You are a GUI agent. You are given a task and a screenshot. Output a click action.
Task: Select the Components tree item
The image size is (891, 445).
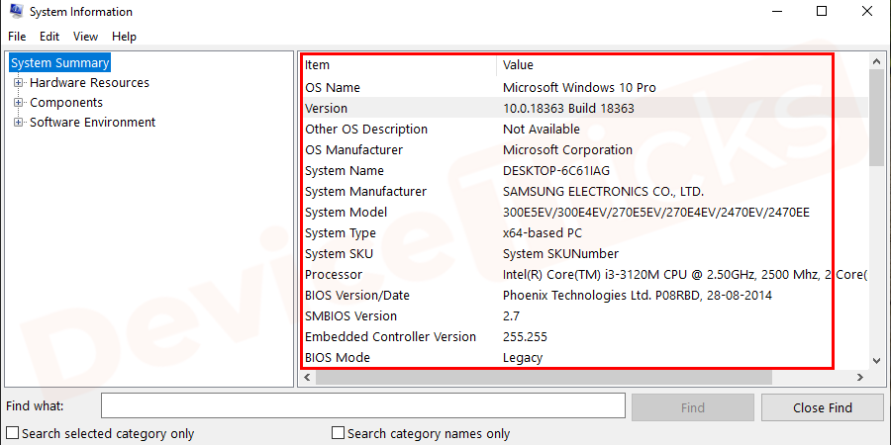[66, 103]
